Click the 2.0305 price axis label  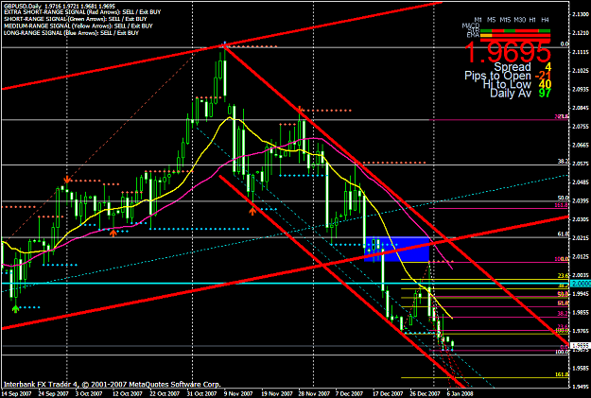click(580, 219)
